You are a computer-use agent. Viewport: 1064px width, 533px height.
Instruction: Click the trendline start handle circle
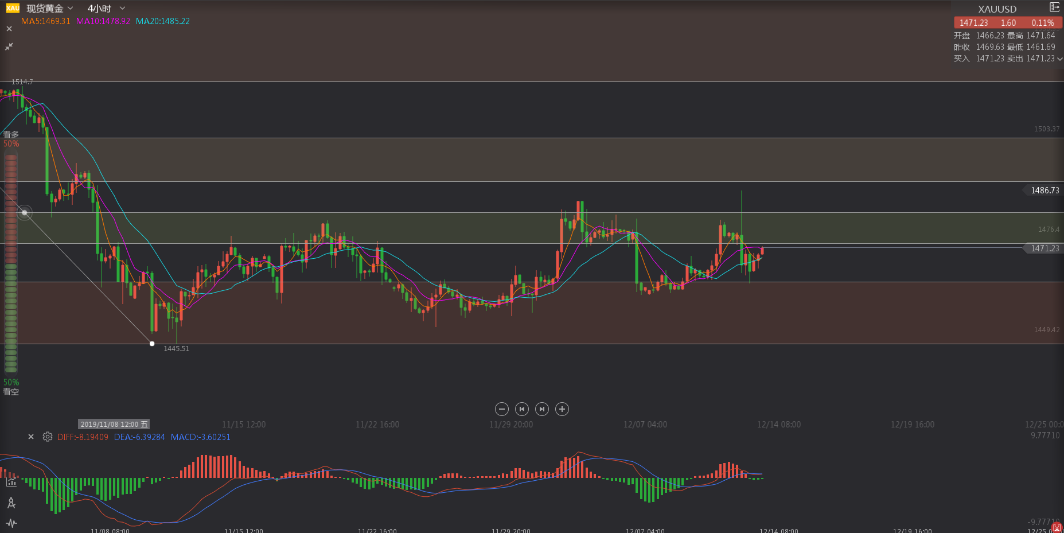pyautogui.click(x=25, y=213)
